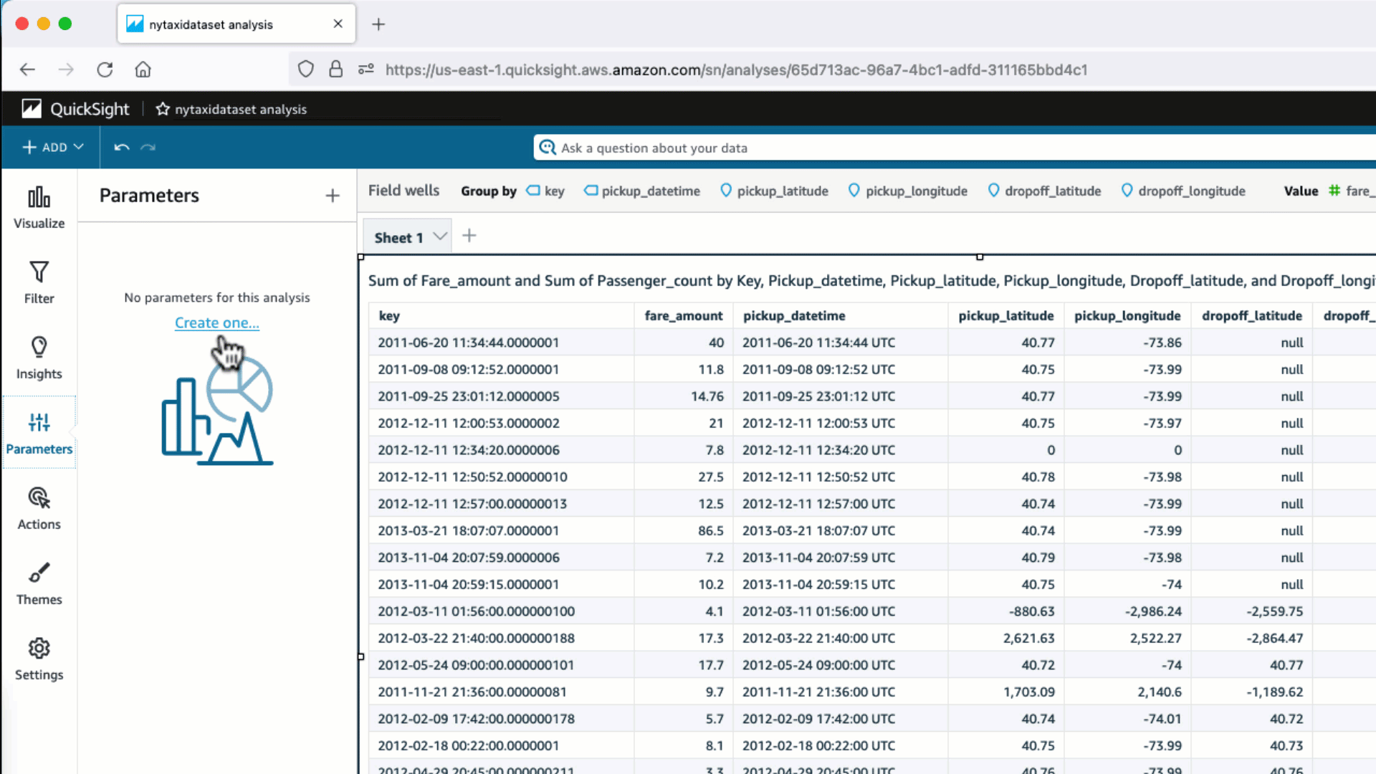Switch to the Sheet 1 tab
The image size is (1376, 774).
point(398,236)
